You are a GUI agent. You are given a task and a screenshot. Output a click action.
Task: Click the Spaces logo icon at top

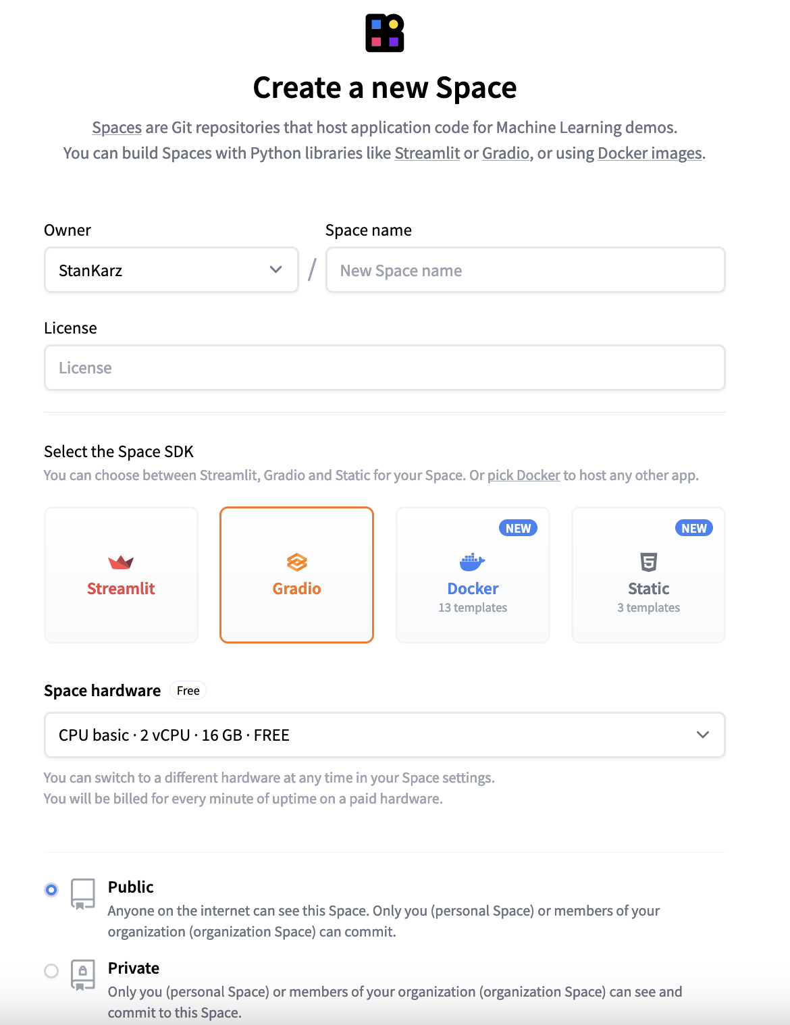(385, 33)
